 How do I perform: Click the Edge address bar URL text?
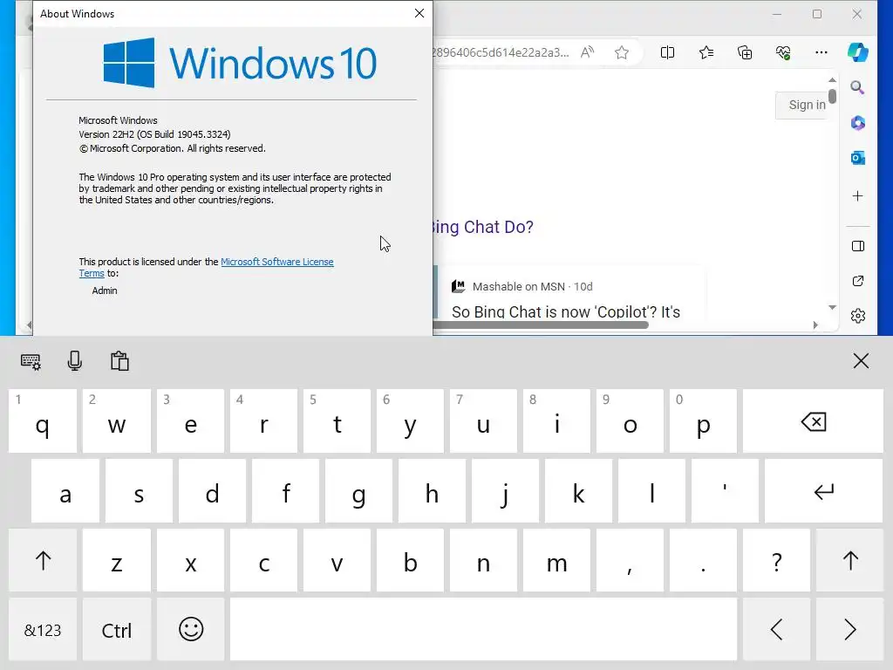pos(501,52)
